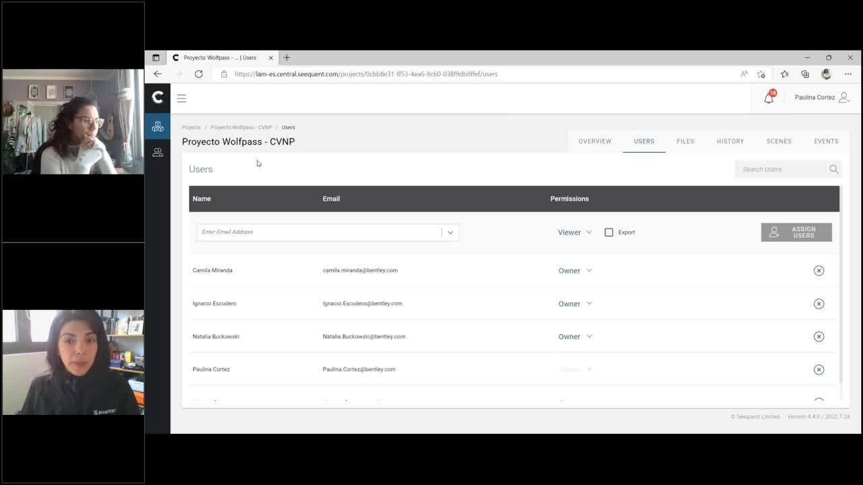View site information via the lock icon
863x485 pixels.
point(224,74)
